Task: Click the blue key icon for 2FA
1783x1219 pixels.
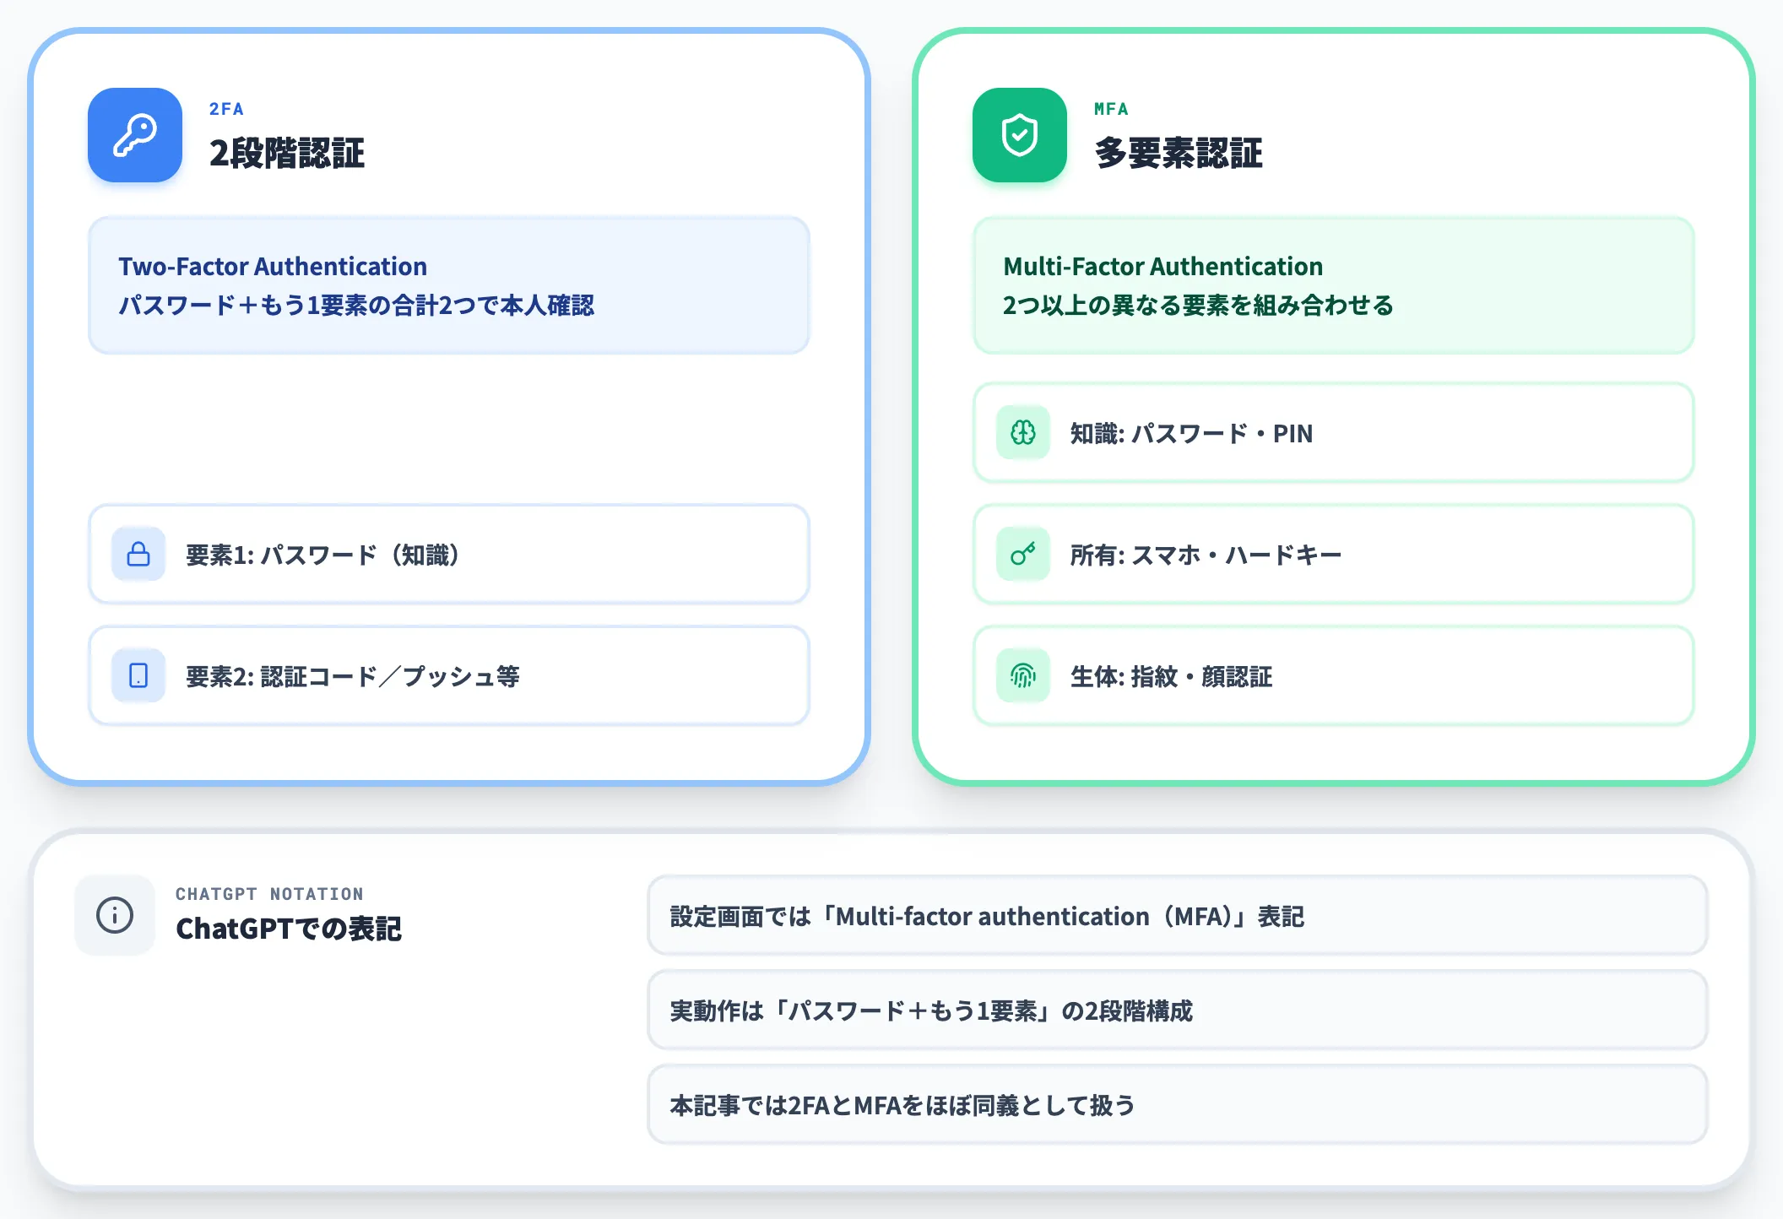Action: [x=135, y=135]
